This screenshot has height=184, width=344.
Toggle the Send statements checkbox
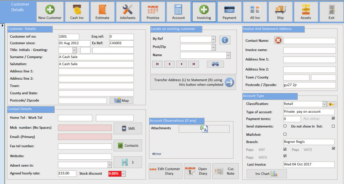[x=285, y=126]
